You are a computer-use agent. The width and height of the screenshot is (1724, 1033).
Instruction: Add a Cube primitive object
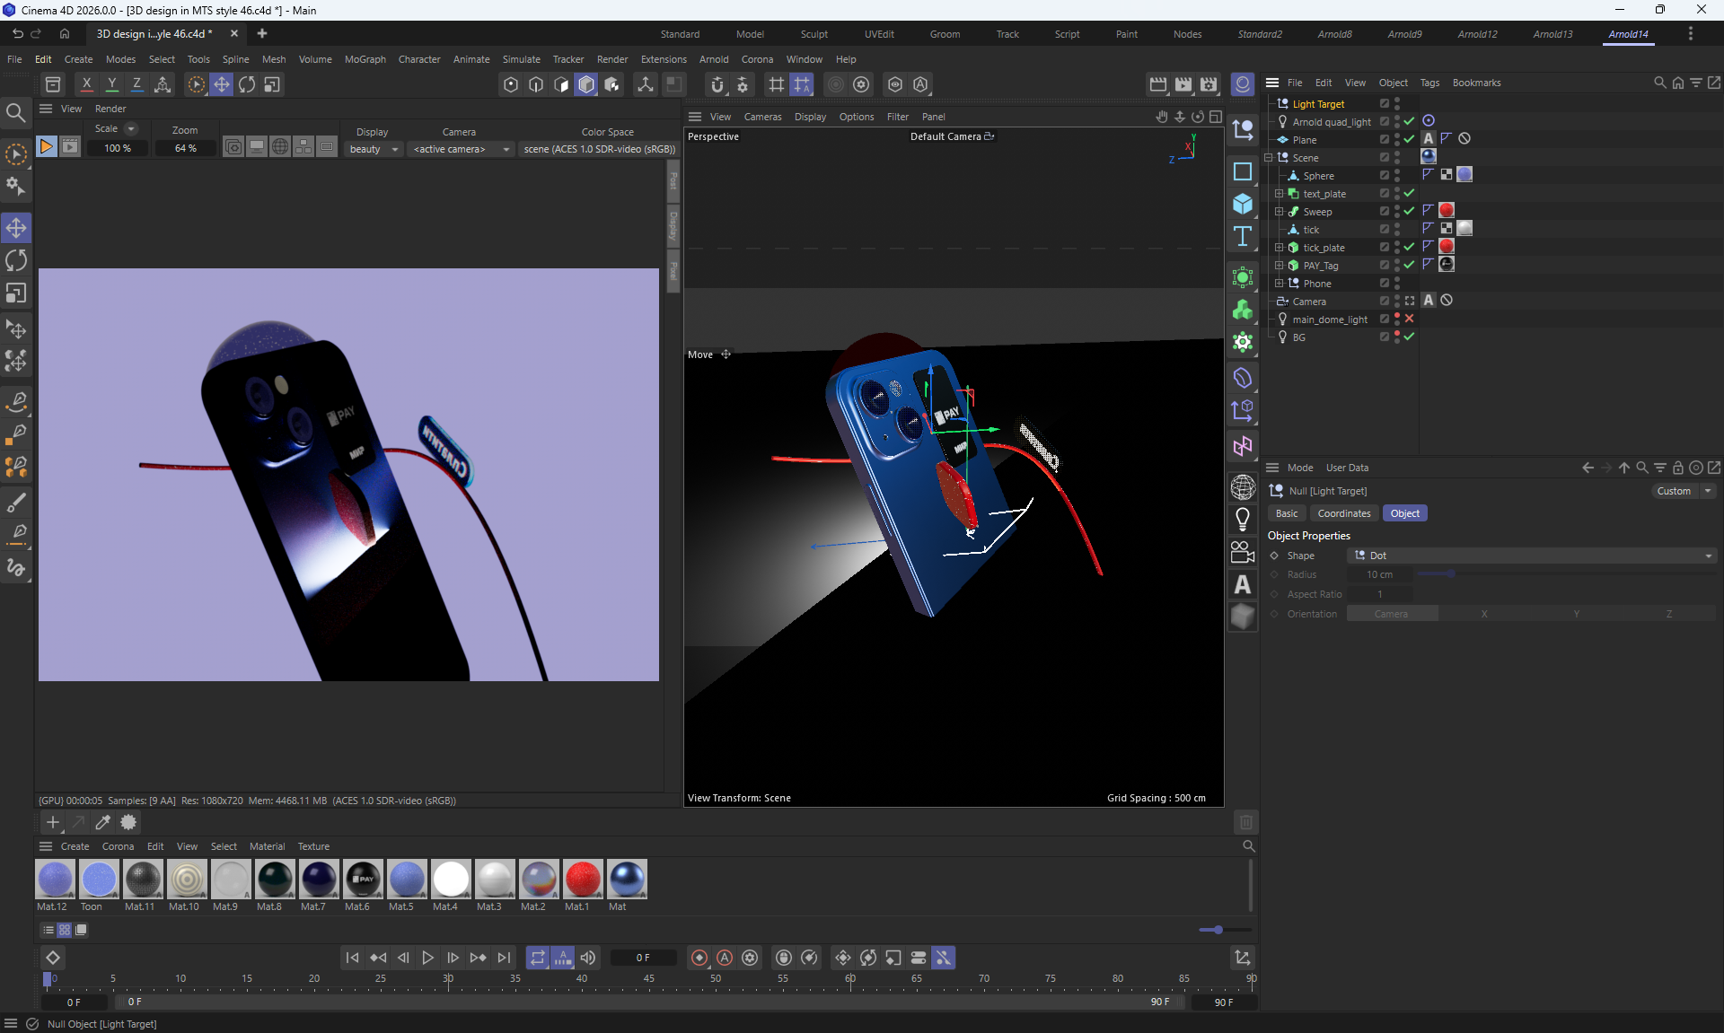click(1243, 204)
